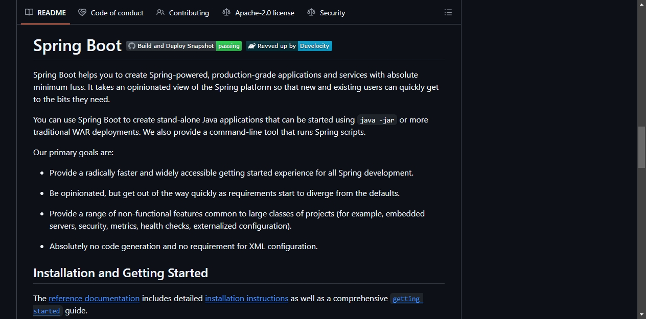Click the scrollbar down arrow
This screenshot has height=319, width=646.
coord(641,314)
